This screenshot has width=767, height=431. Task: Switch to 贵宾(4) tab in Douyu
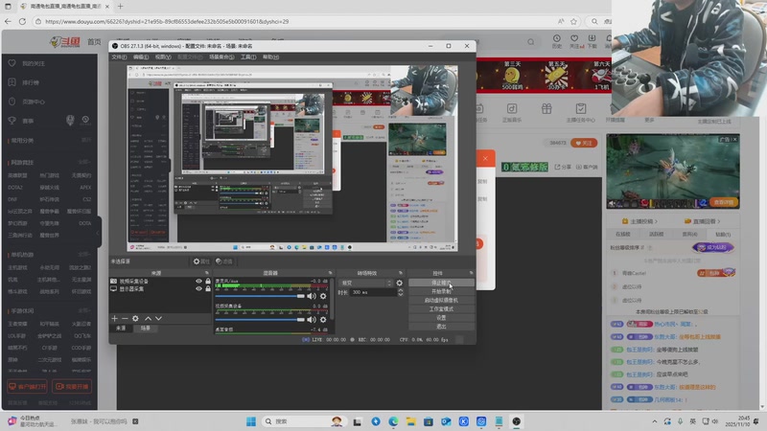pos(689,234)
